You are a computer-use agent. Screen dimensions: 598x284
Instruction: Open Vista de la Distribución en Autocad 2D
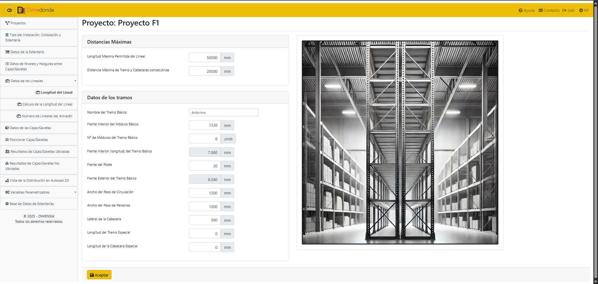[39, 181]
